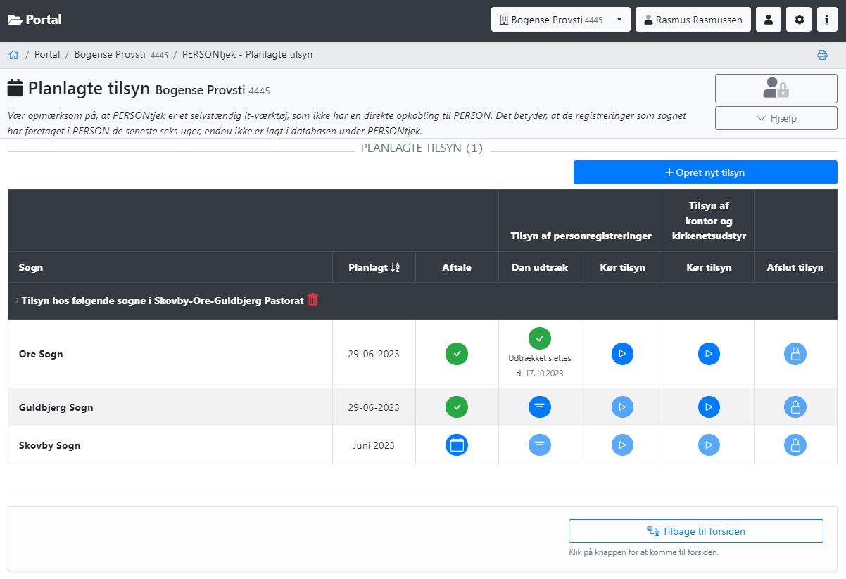Screen dimensions: 846x579
Task: Click the user lock button
Action: 776,89
